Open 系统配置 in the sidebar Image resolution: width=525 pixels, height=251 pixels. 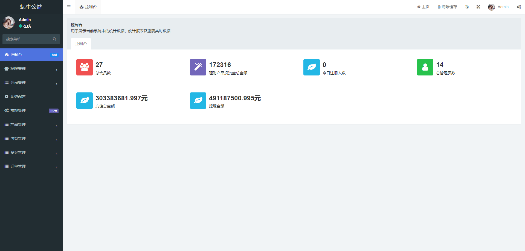point(18,97)
